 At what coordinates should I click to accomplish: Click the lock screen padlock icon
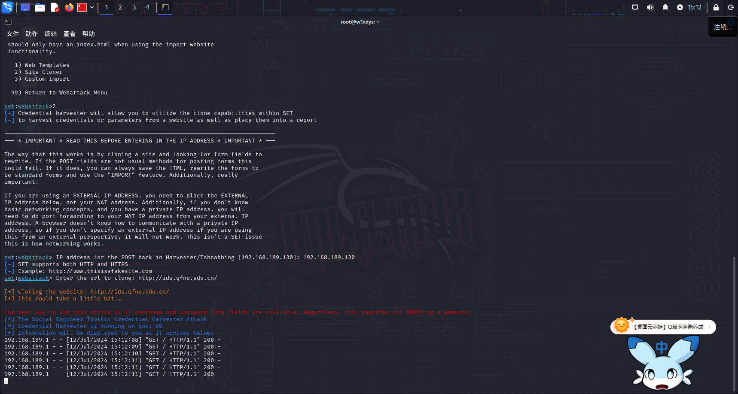tap(716, 7)
